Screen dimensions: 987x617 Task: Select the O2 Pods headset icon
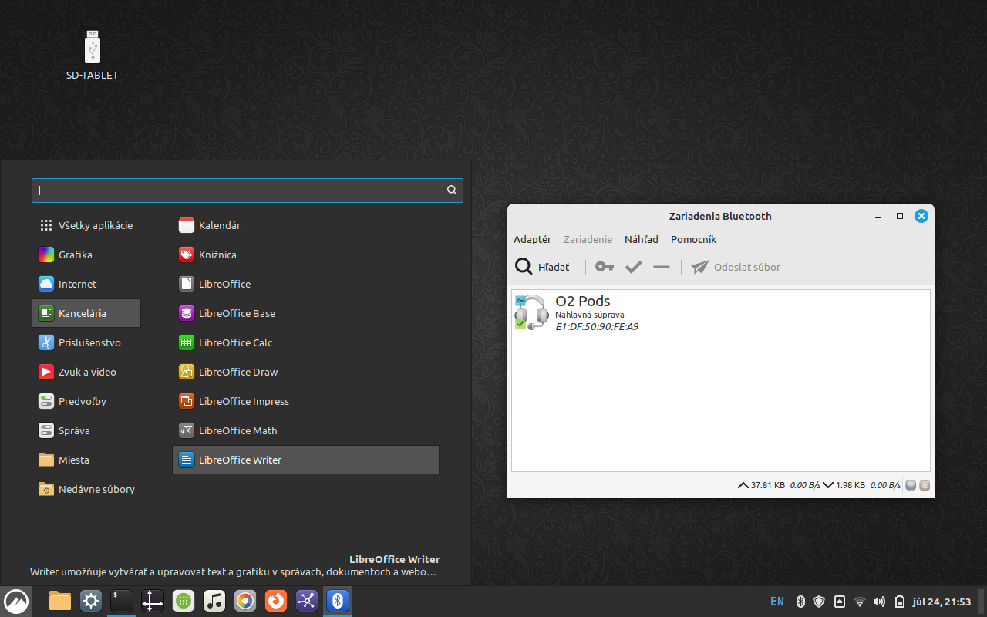531,312
